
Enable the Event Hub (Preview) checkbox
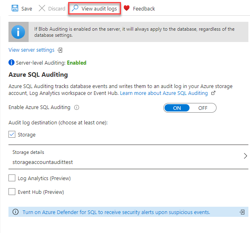[12, 192]
